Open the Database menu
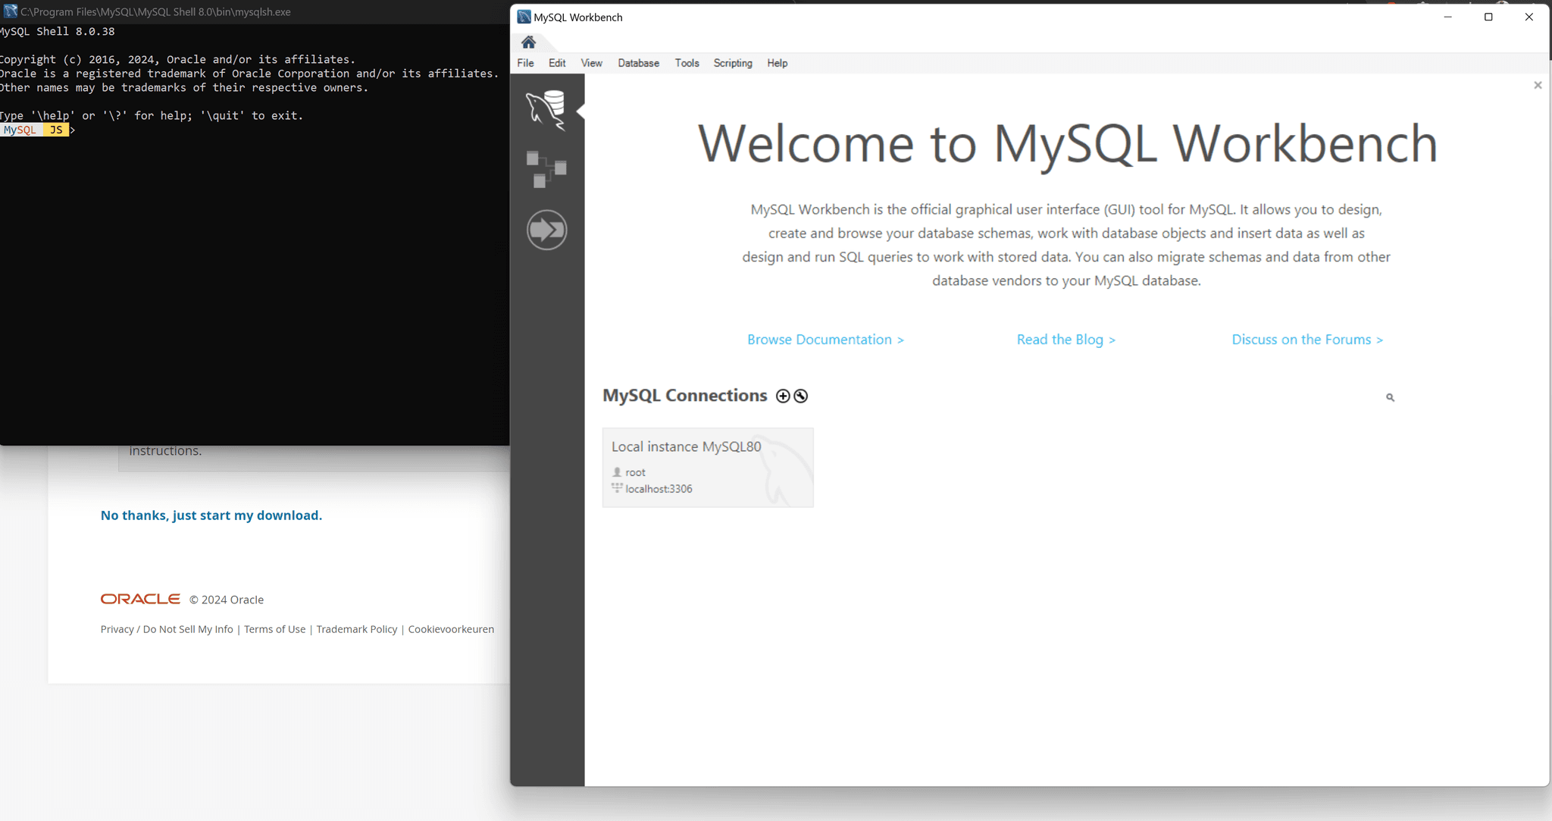Screen dimensions: 1552x821 coord(638,63)
